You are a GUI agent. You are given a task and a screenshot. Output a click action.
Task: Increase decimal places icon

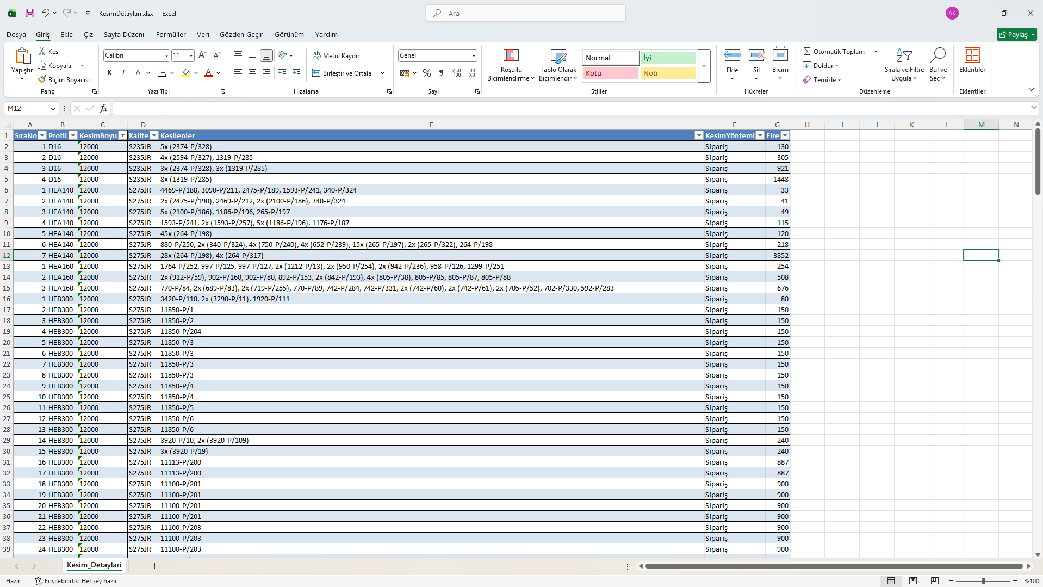tap(457, 73)
